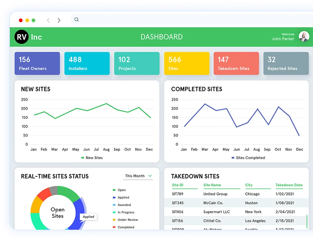Sort table by Takedown Date column
Image resolution: width=313 pixels, height=241 pixels.
point(289,185)
